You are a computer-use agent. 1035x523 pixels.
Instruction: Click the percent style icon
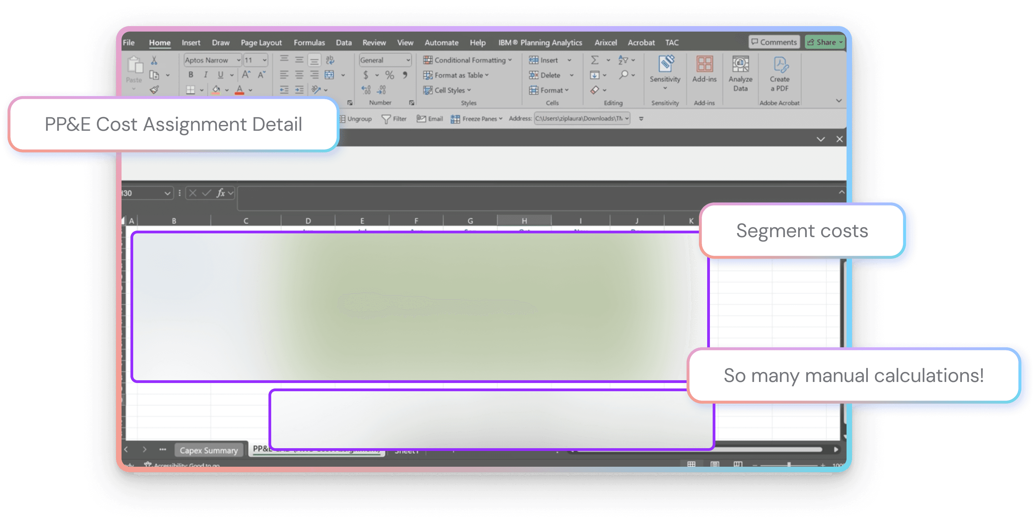tap(389, 75)
